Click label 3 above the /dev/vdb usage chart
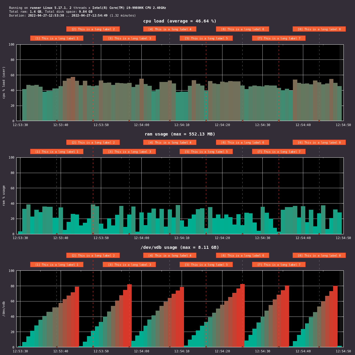 pyautogui.click(x=129, y=264)
